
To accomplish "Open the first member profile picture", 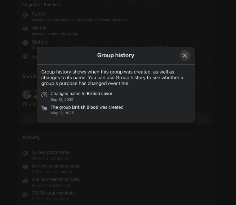I will 27,94.
